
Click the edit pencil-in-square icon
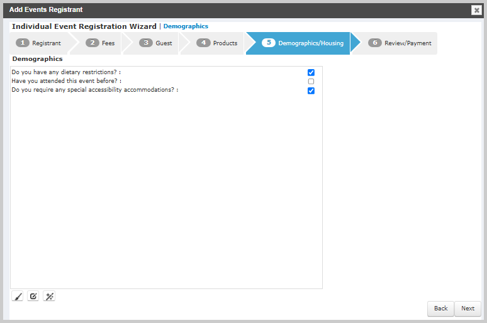33,297
